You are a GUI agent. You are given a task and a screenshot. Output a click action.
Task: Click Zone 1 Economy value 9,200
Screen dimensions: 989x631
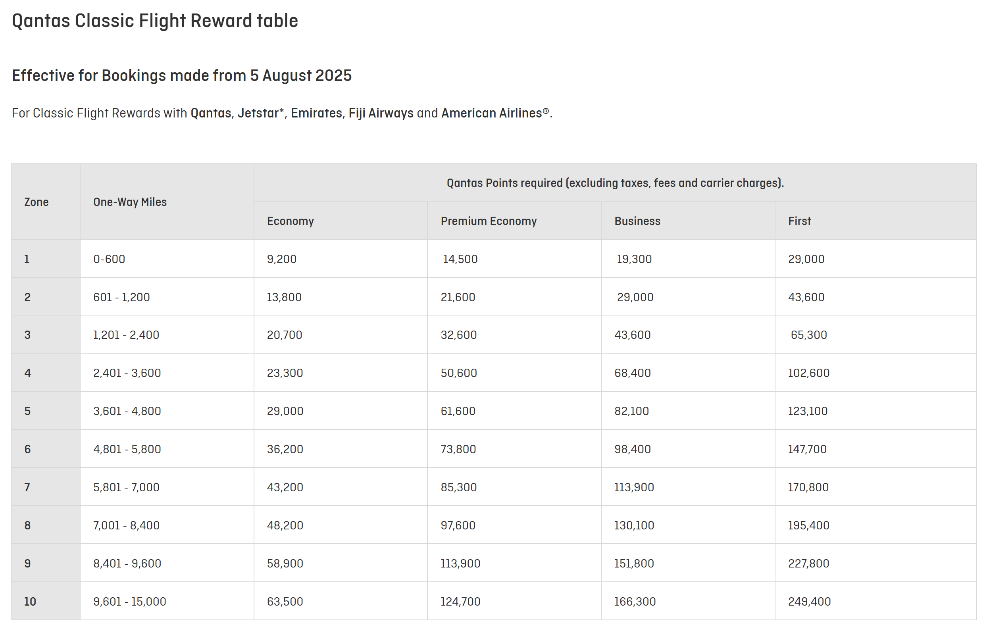click(x=282, y=259)
